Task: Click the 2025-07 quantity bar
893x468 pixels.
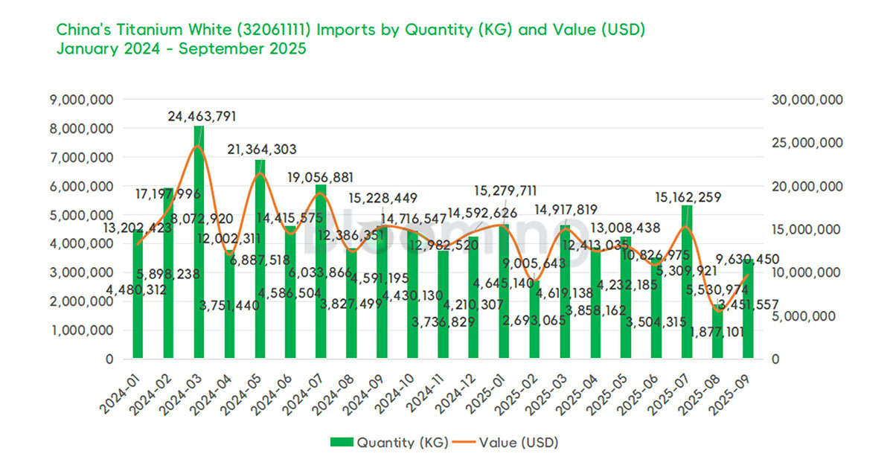Action: coord(688,283)
